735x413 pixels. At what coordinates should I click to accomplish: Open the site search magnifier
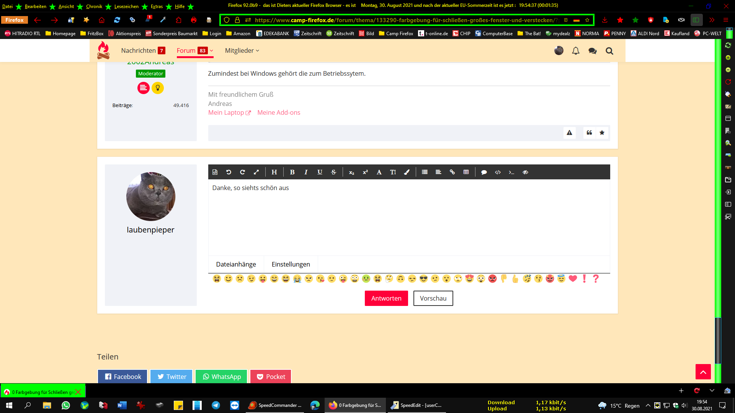pos(609,51)
